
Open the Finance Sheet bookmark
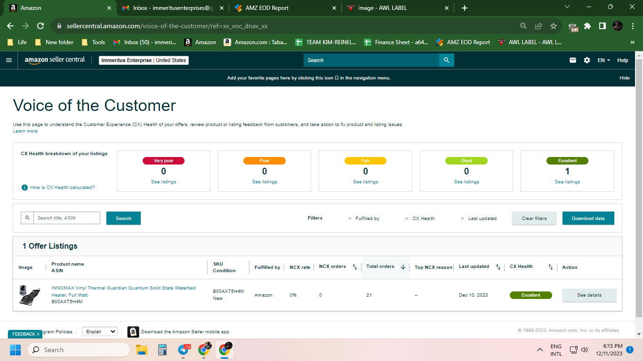(x=396, y=42)
